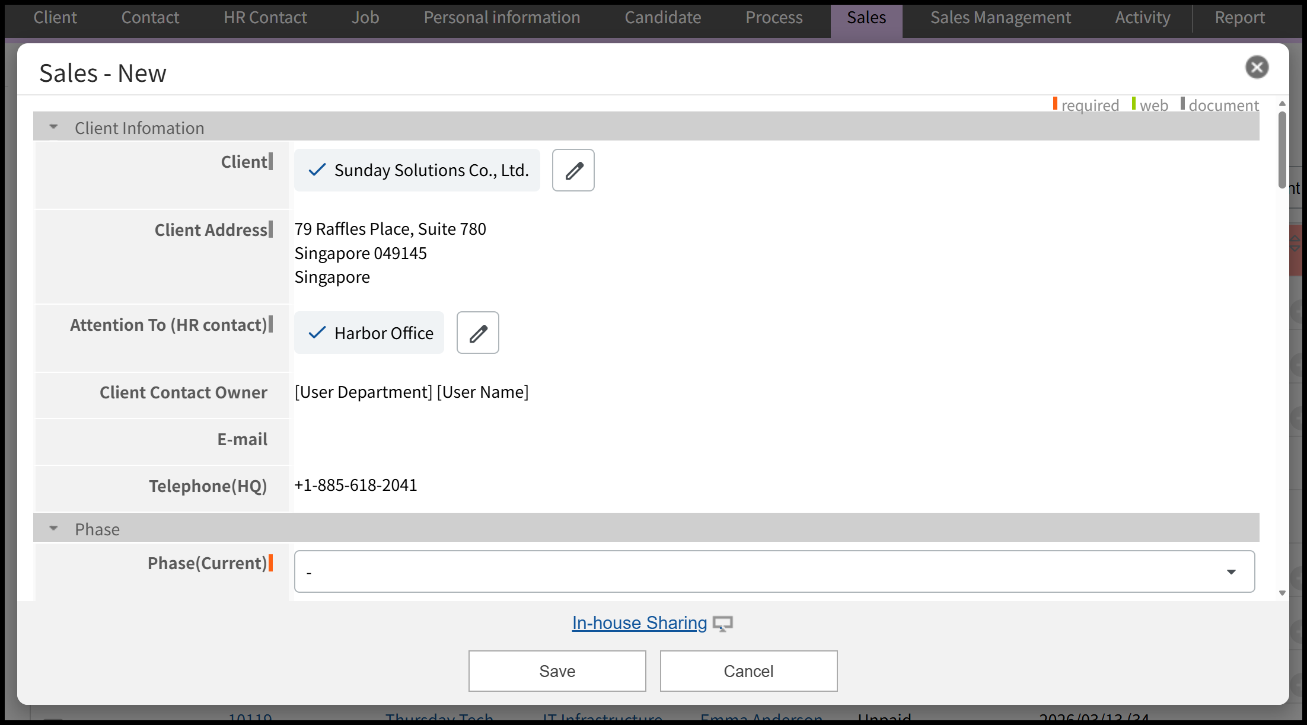Screen dimensions: 1307x725
Task: Select the Activity tab
Action: (1142, 18)
